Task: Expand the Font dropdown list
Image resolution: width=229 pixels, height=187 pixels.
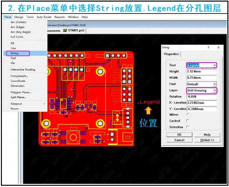Action: click(215, 84)
